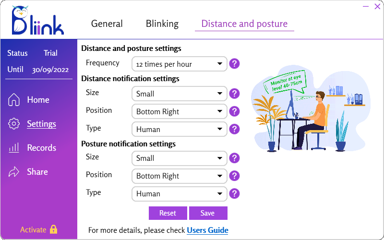384x240 pixels.
Task: Open the Frequency dropdown
Action: click(179, 64)
